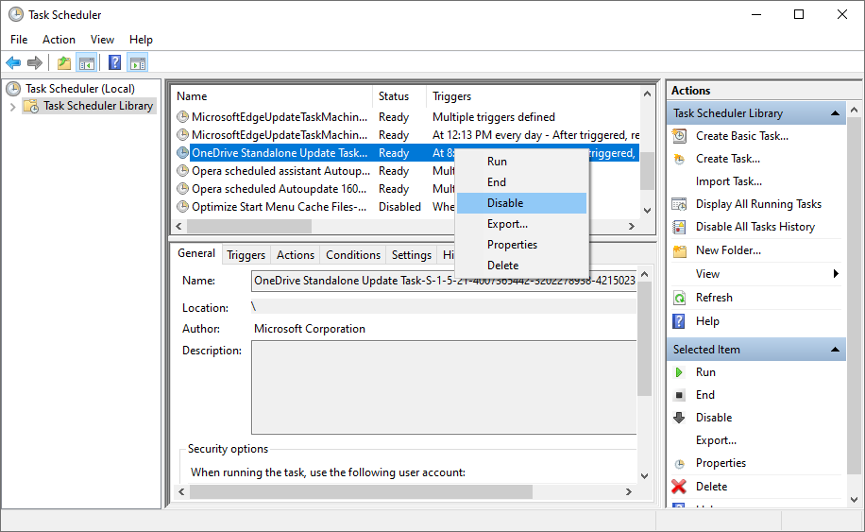Screen dimensions: 865x532
Task: Switch to the Settings tab
Action: point(412,255)
